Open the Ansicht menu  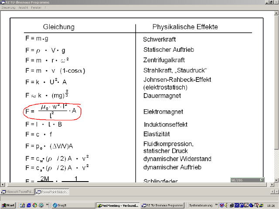[x=23, y=8]
